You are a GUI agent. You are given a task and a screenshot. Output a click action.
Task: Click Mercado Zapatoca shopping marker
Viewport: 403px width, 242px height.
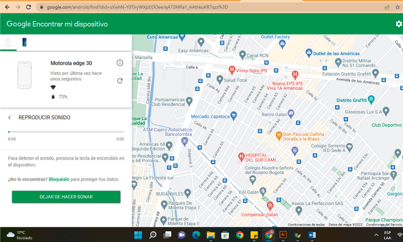click(234, 116)
